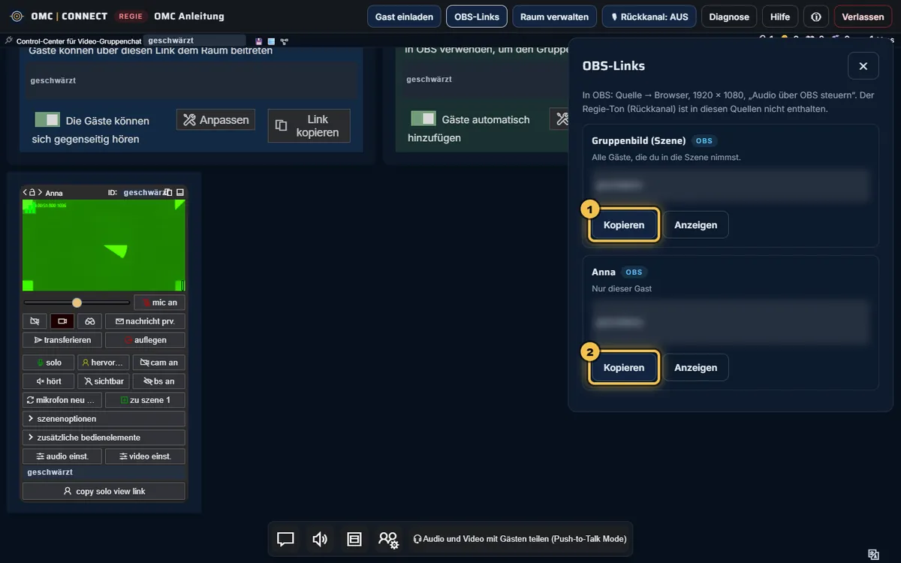
Task: Close the OBS-Links panel
Action: pos(863,66)
